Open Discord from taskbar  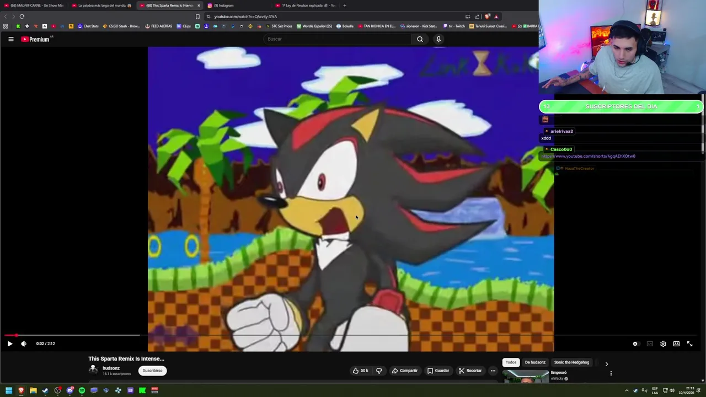click(69, 390)
